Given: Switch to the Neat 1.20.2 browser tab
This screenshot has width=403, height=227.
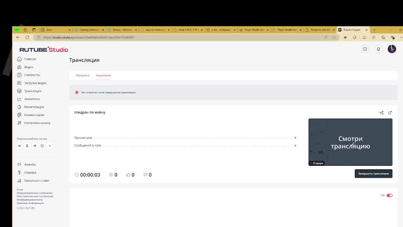Looking at the screenshot, I should [x=188, y=30].
